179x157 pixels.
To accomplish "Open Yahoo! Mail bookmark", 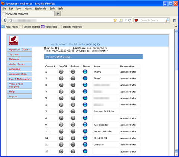I will (x=49, y=27).
